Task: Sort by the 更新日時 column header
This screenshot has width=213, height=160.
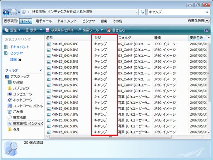Action: coord(197,38)
